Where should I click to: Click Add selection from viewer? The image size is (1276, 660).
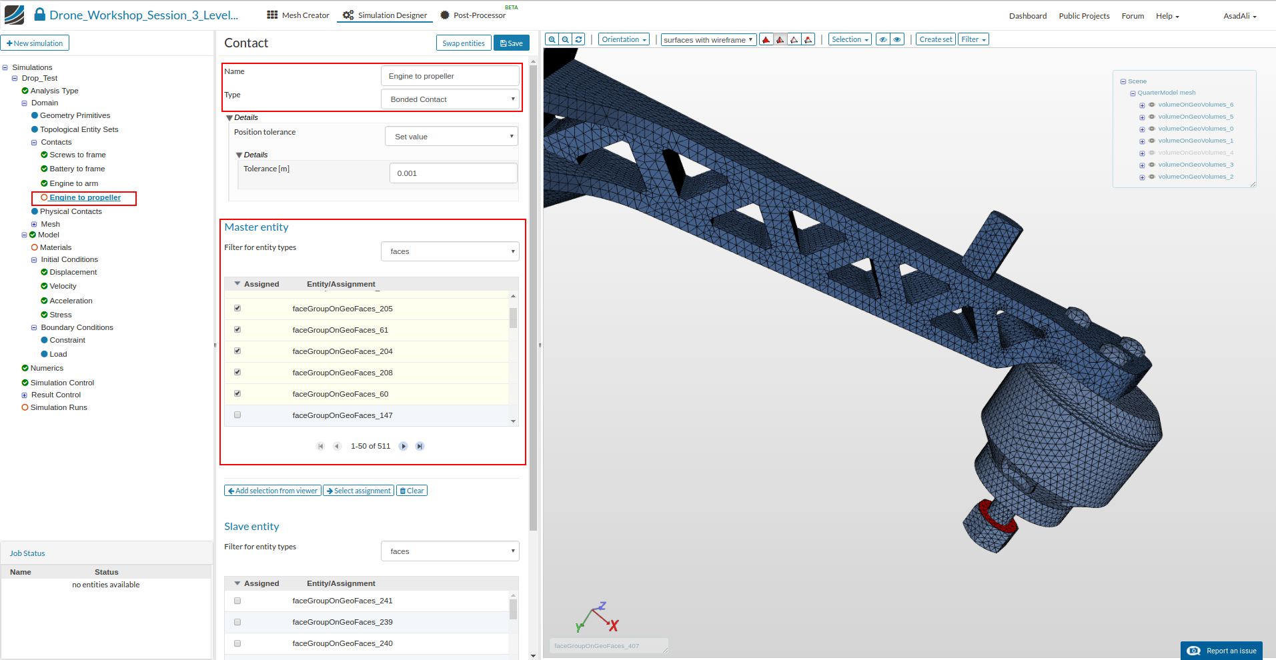[x=273, y=491]
